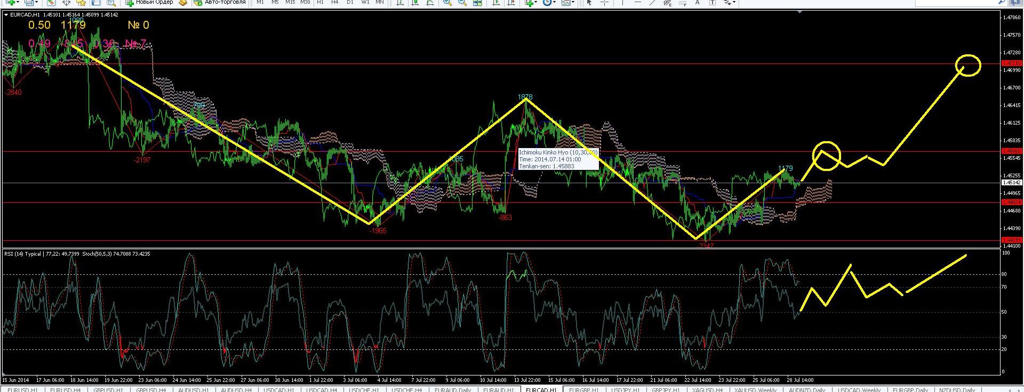Image resolution: width=1024 pixels, height=392 pixels.
Task: Select the crosshair tool
Action: (604, 3)
